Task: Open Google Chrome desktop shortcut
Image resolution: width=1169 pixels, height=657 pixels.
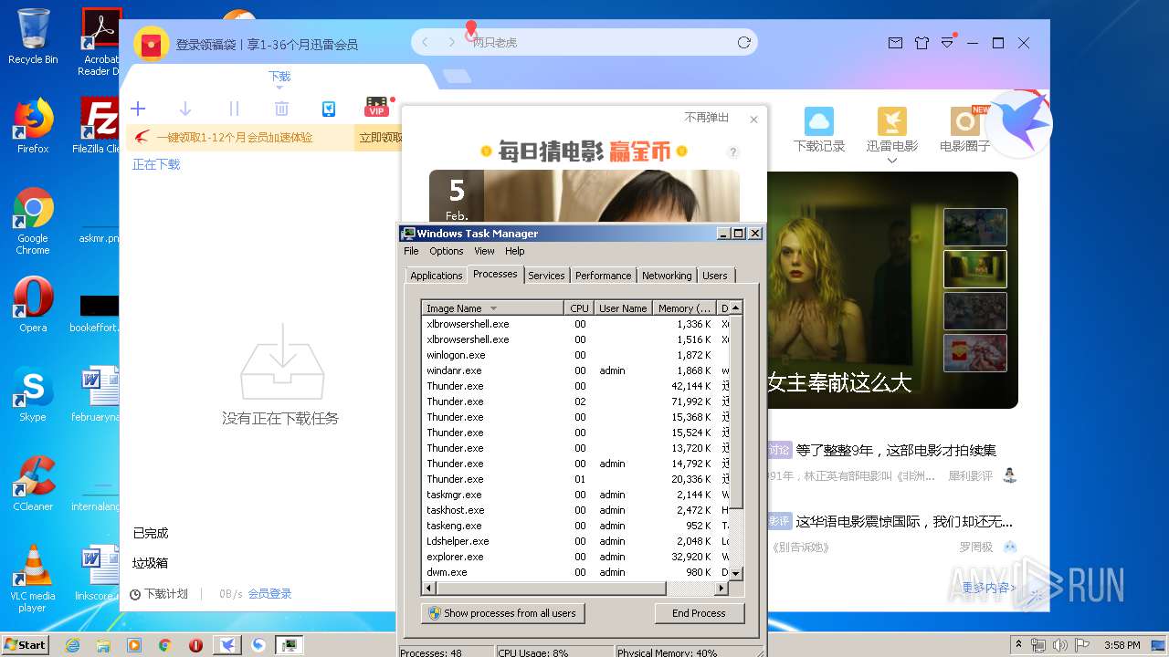Action: click(33, 222)
